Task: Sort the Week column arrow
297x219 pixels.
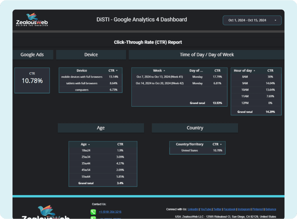Action: coord(164,71)
